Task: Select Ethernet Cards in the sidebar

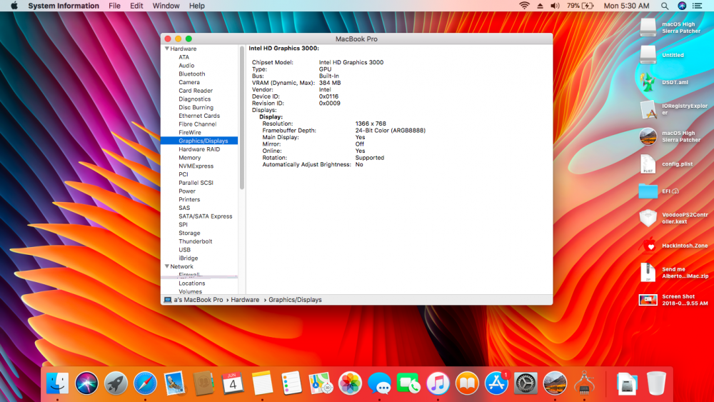Action: point(199,116)
